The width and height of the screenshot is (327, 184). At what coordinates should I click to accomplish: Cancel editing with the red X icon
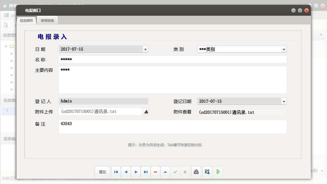coord(185,171)
